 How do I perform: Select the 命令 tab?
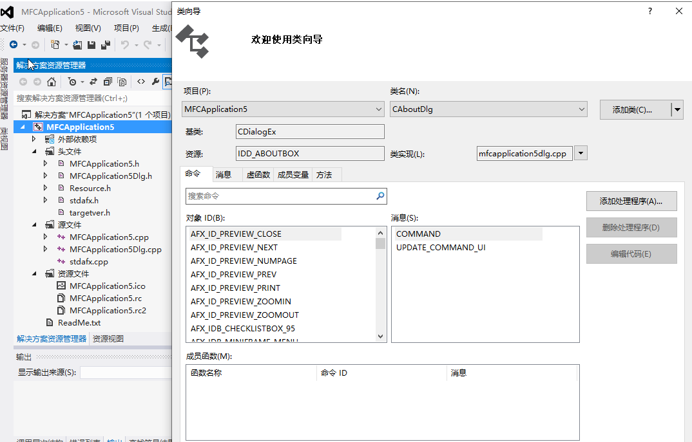(x=193, y=174)
